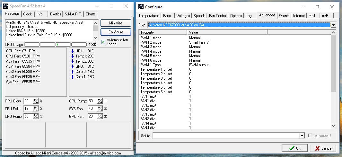The width and height of the screenshot is (342, 157).
Task: Click the log box scroll down arrow
Action: click(x=95, y=38)
